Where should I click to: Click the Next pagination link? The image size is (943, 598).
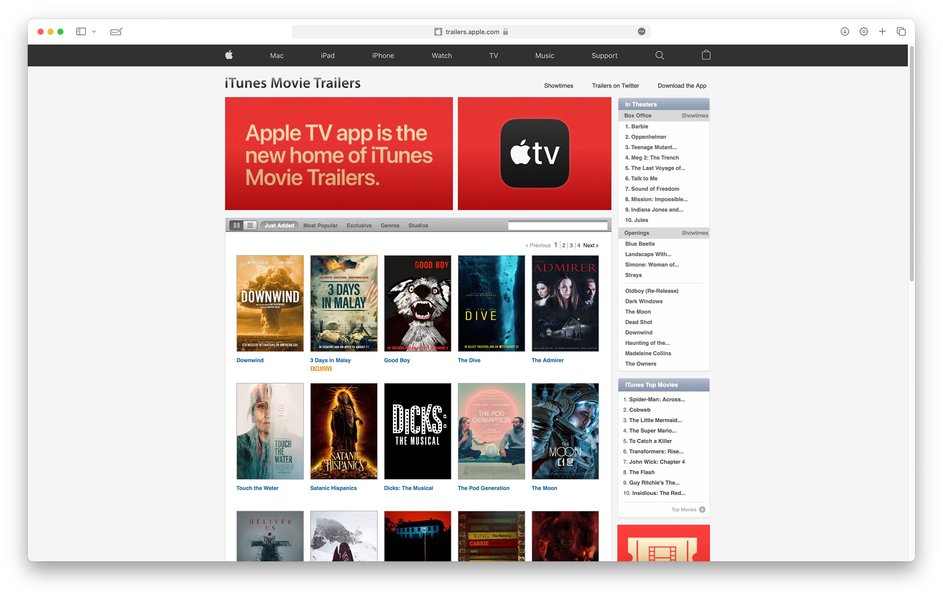[589, 246]
